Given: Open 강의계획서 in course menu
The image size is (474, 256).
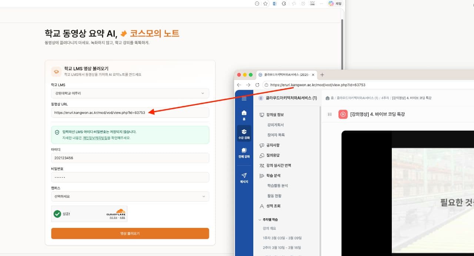Looking at the screenshot, I should (276, 125).
